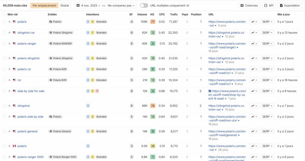Click the I intent badge for 'slingshot' keyword
305x161 pixels.
click(x=88, y=106)
